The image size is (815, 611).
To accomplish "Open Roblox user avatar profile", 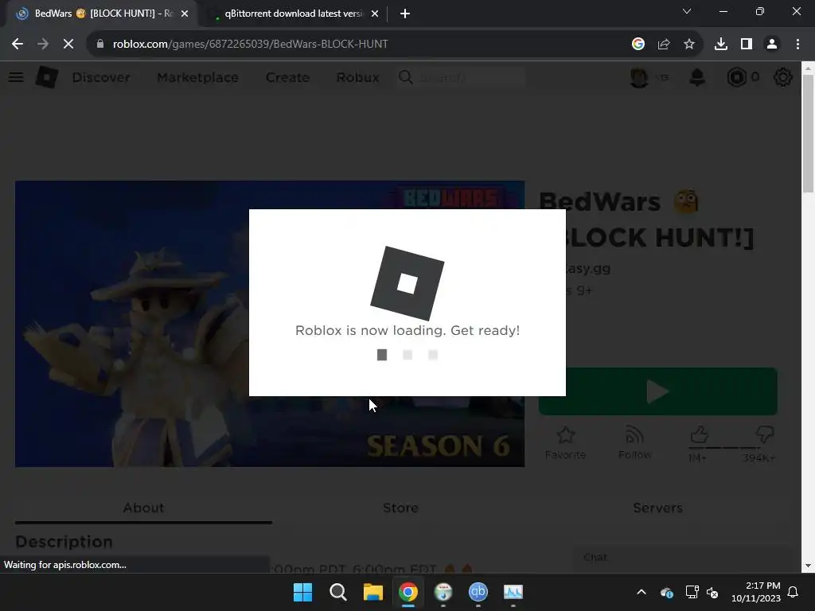I will 639,77.
